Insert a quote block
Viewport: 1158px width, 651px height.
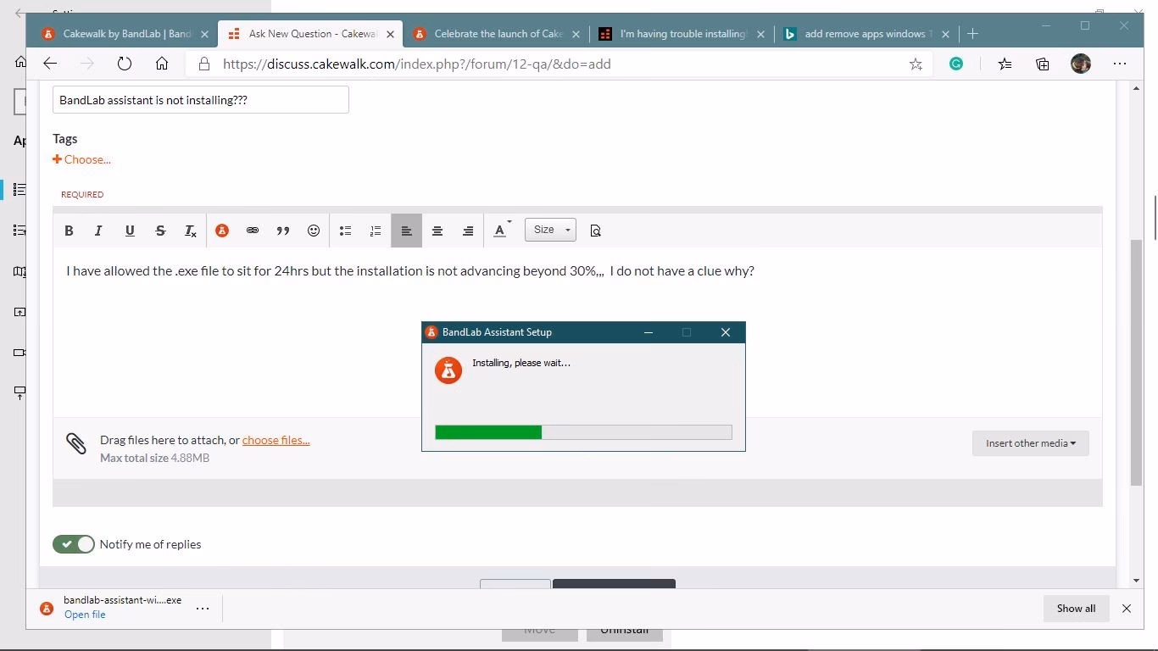283,231
